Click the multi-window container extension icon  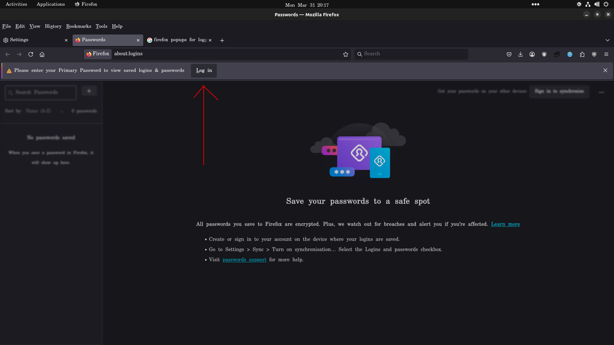click(x=557, y=54)
